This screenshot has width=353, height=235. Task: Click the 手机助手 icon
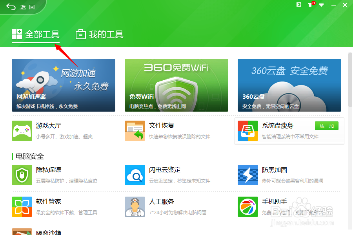click(x=248, y=207)
